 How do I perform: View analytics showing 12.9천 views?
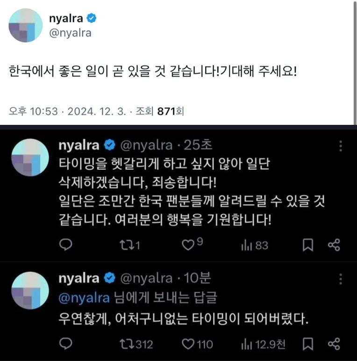tap(263, 345)
